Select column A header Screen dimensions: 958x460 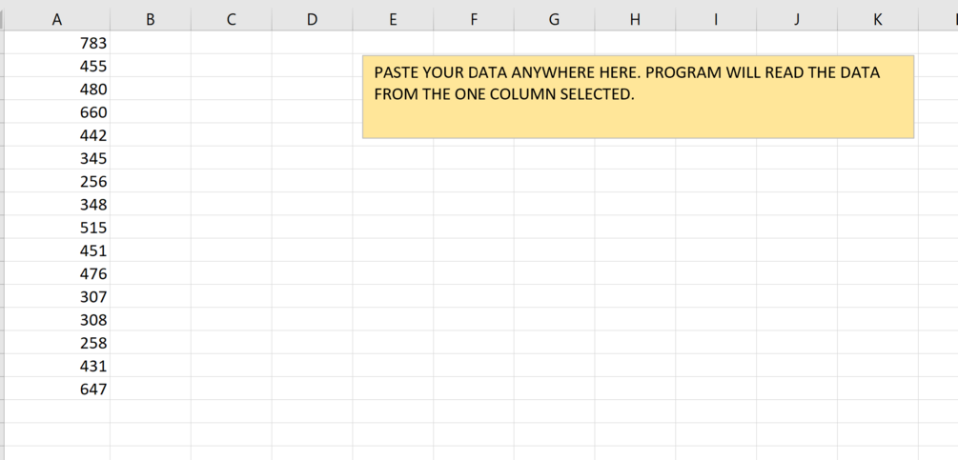pos(57,19)
